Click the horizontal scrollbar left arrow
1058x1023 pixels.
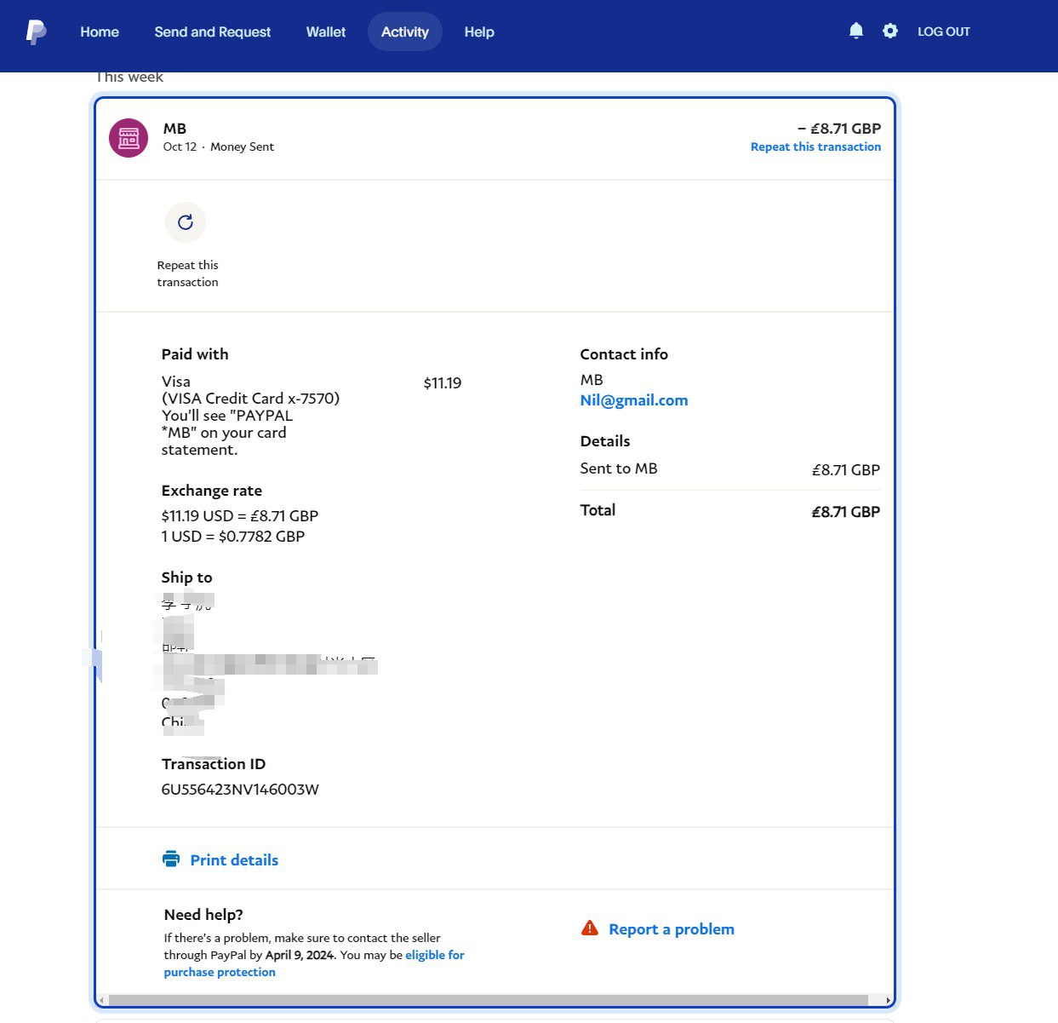tap(101, 1000)
